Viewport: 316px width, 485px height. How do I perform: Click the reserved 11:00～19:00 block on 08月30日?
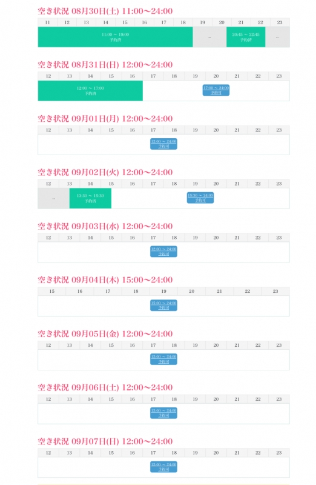click(115, 37)
